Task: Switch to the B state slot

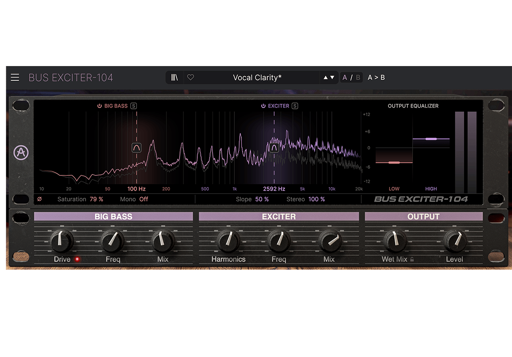Action: click(x=358, y=77)
